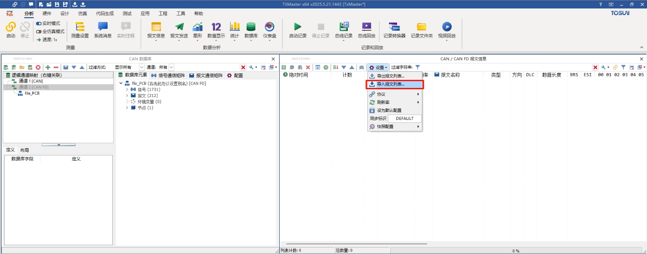Select 导入报文列表 from the settings menu
647x254 pixels.
point(394,84)
